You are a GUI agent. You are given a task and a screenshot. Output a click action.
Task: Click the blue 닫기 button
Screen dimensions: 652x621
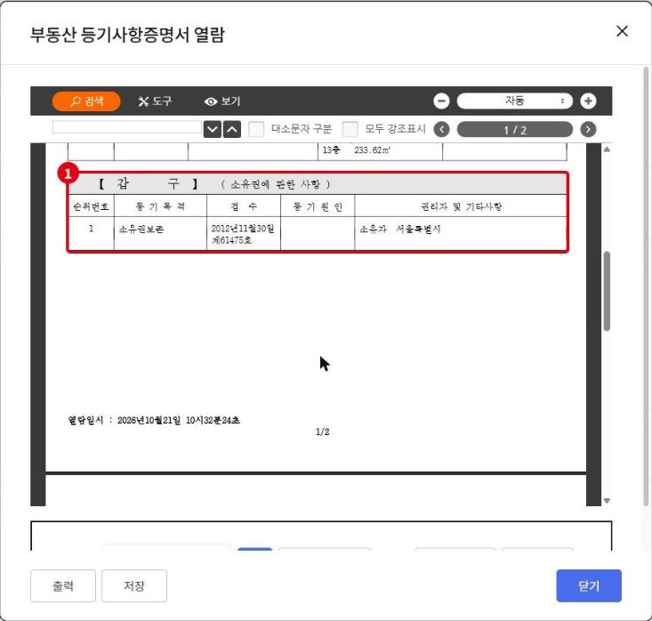(589, 585)
